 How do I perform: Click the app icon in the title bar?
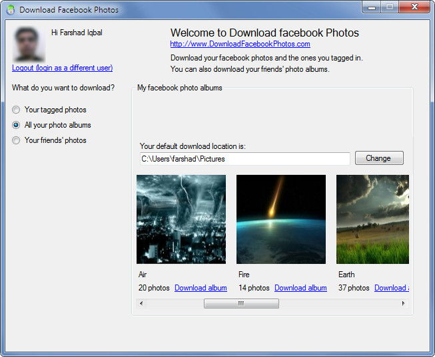coord(11,10)
